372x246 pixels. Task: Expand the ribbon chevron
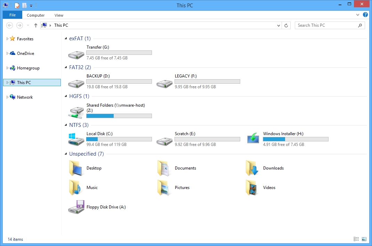point(358,15)
